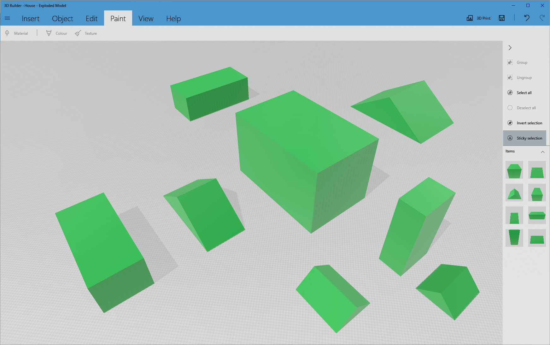Click the Group objects icon
The width and height of the screenshot is (550, 345).
coord(518,62)
